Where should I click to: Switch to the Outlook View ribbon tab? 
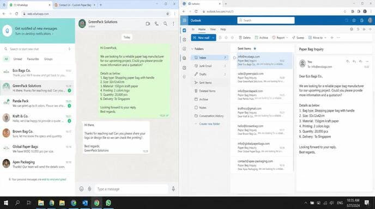point(213,29)
